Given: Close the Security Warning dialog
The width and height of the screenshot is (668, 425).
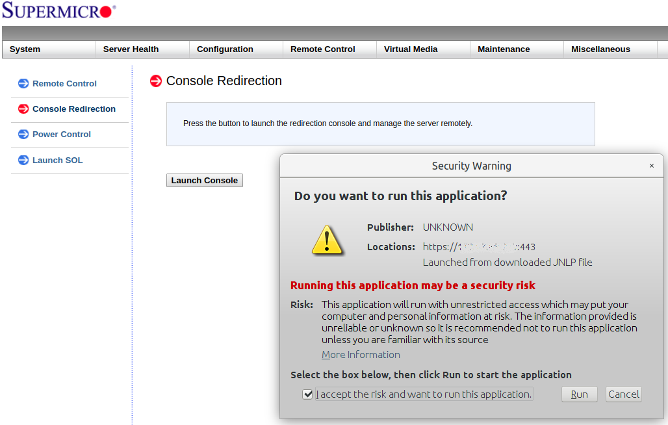Looking at the screenshot, I should (652, 166).
